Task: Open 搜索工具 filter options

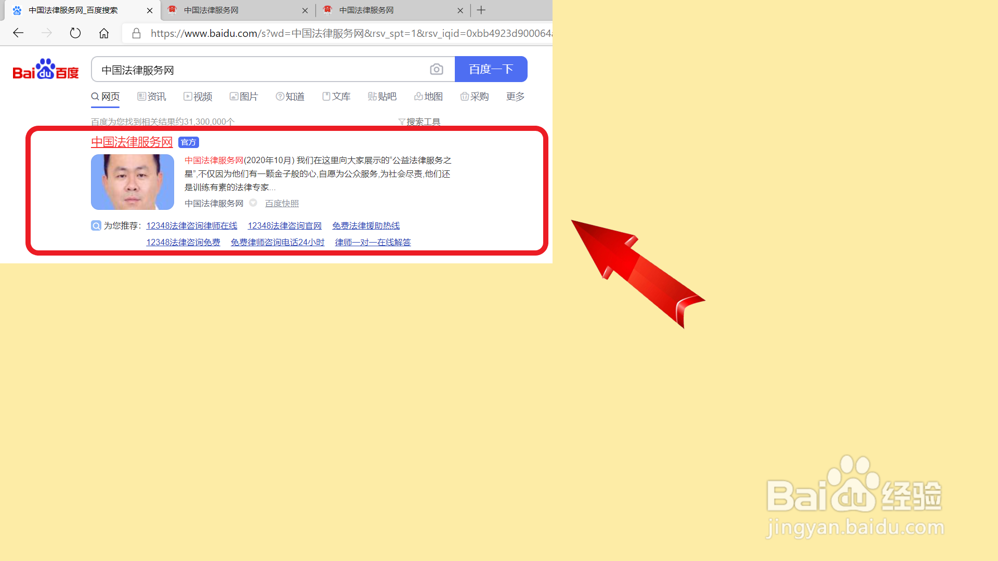Action: pos(419,122)
